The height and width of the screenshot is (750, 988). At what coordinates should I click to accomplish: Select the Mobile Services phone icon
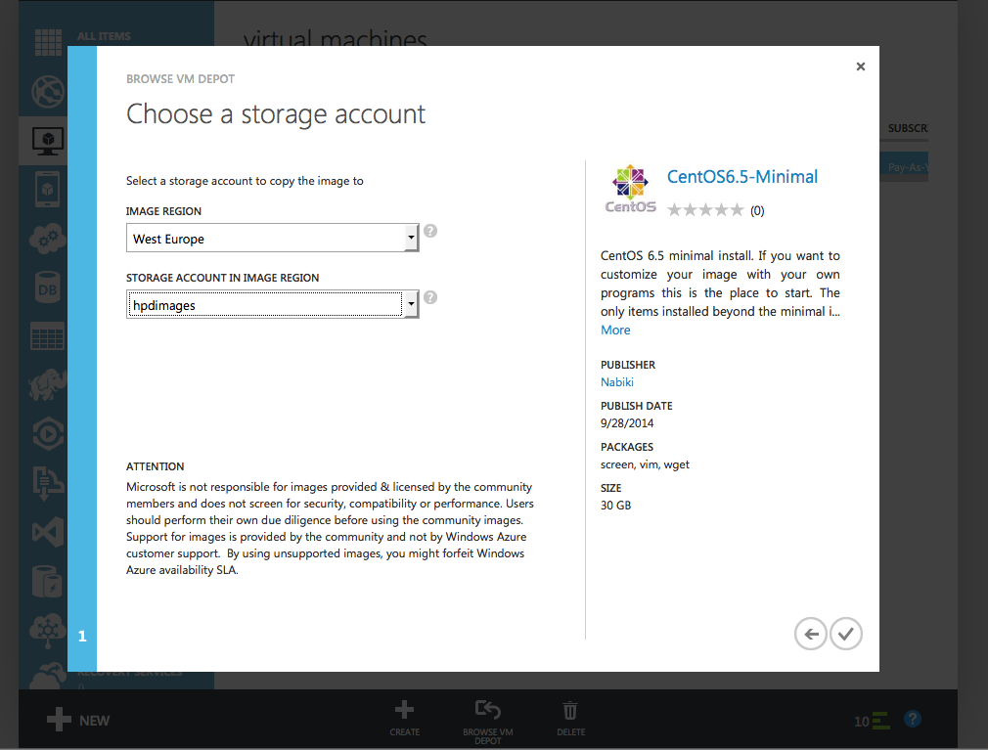tap(47, 189)
